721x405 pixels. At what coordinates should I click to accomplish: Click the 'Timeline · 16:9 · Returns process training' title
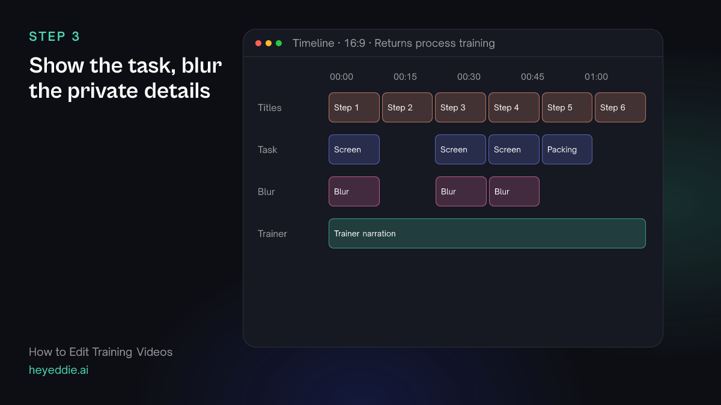click(x=394, y=43)
